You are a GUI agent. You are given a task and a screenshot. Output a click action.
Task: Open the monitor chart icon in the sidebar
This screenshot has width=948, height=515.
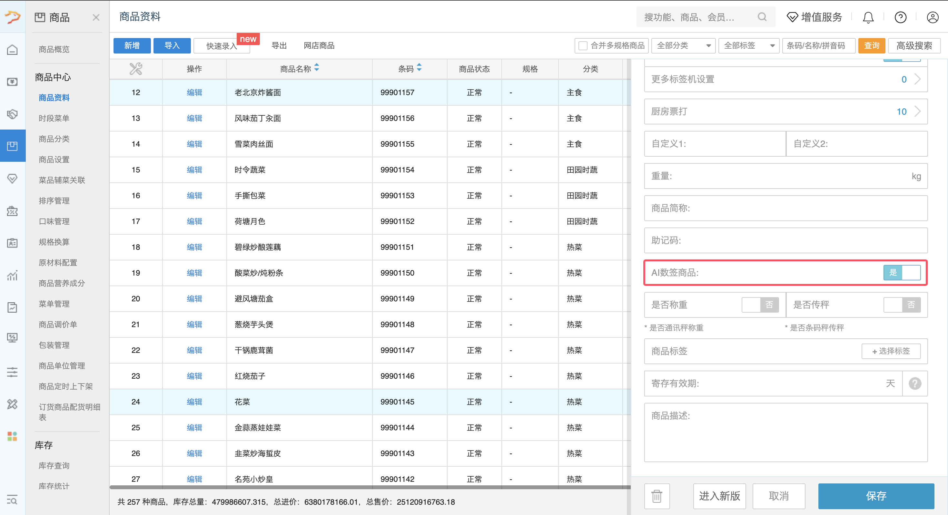pyautogui.click(x=13, y=338)
